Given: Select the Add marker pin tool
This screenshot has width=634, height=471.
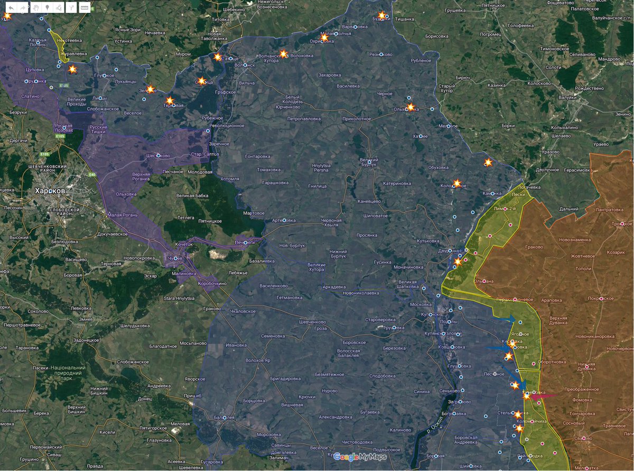Looking at the screenshot, I should coord(48,7).
